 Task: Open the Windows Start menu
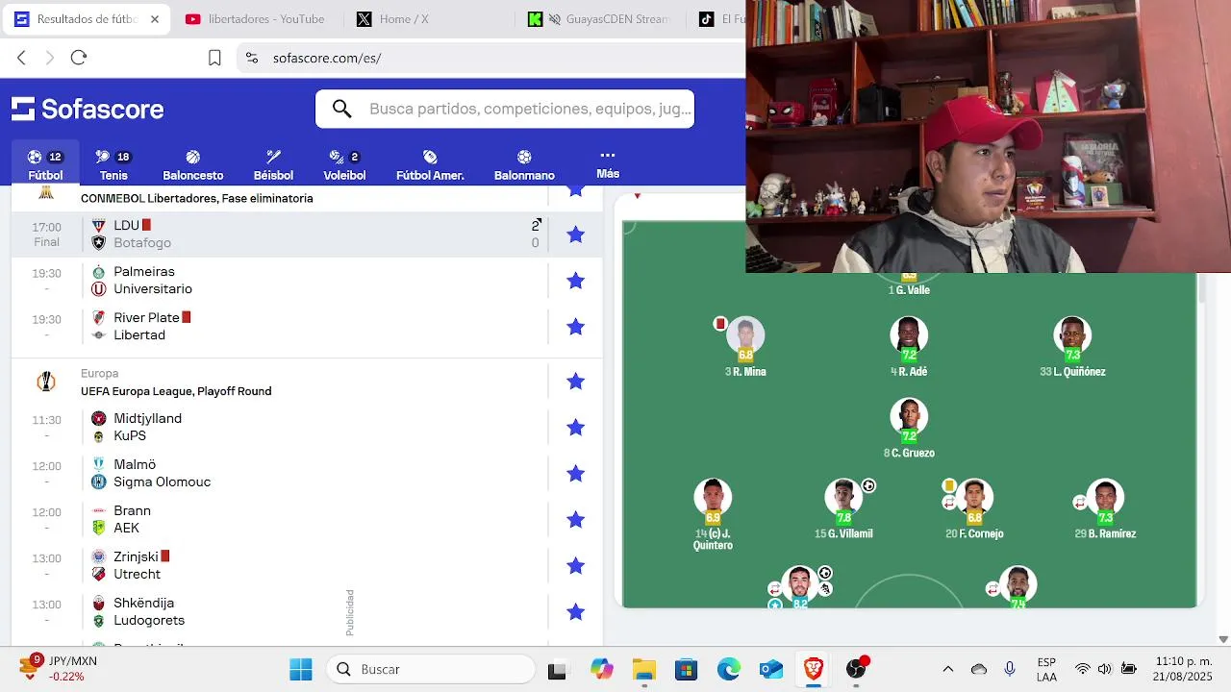tap(301, 669)
